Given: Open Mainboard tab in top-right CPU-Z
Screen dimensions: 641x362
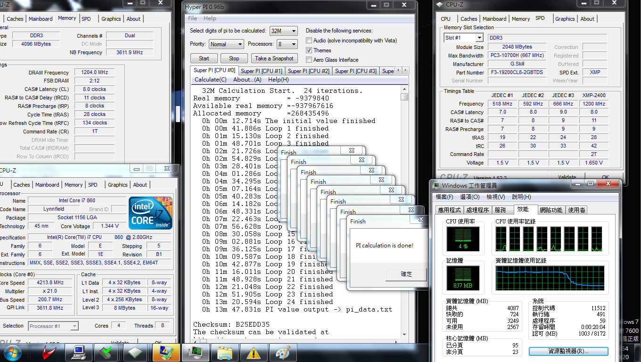Looking at the screenshot, I should (494, 19).
